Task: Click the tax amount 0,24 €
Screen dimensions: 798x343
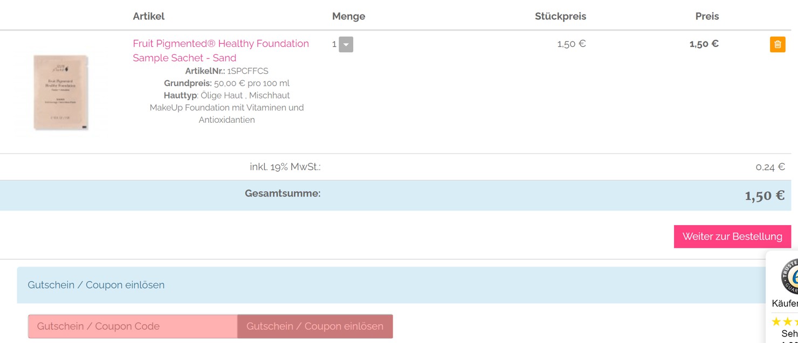Action: [x=770, y=167]
